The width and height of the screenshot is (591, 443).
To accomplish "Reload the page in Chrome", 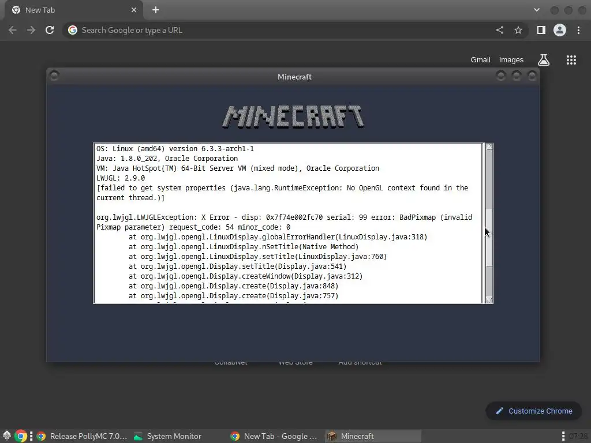I will (50, 30).
